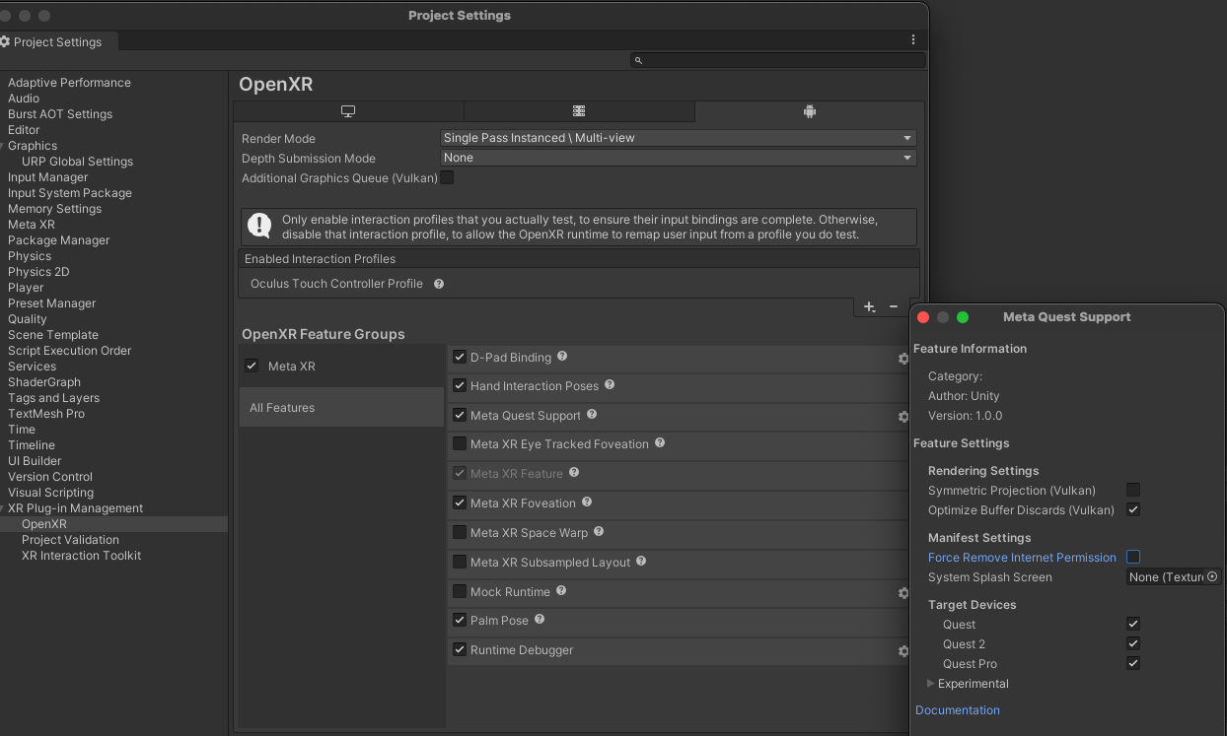Expand the Experimental section

(931, 684)
